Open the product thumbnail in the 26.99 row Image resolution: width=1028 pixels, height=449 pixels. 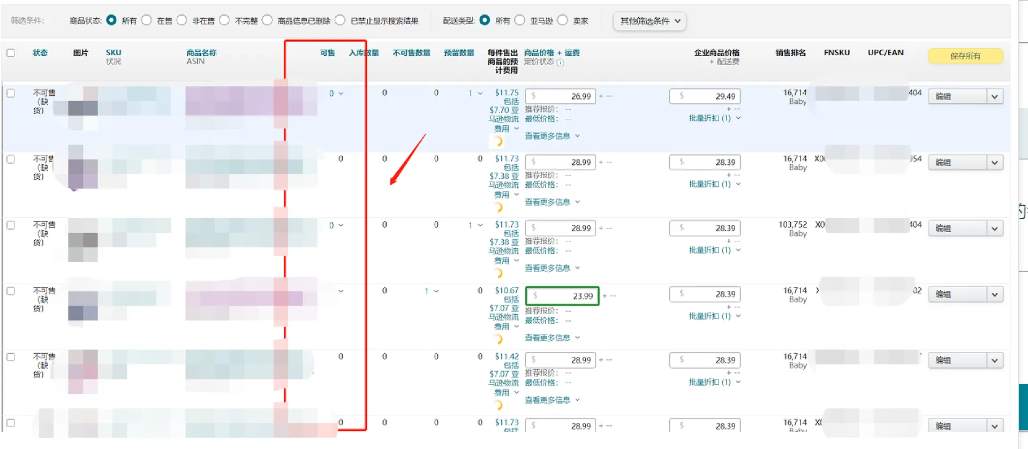(82, 107)
